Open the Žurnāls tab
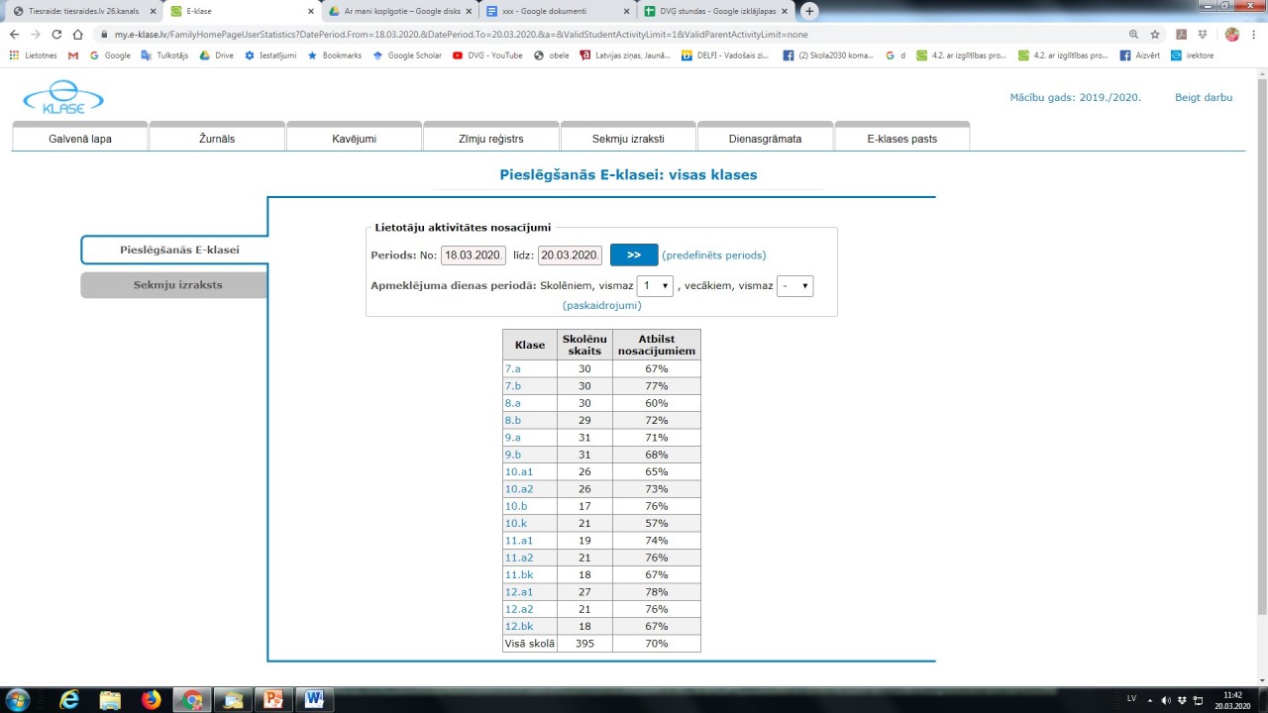Image resolution: width=1268 pixels, height=713 pixels. 217,139
